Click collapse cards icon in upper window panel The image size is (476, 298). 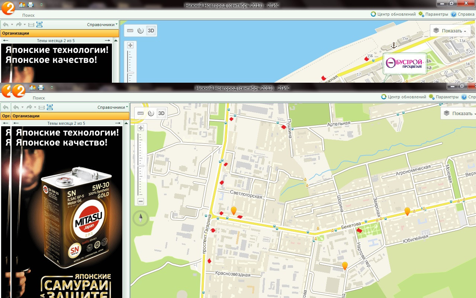[31, 25]
